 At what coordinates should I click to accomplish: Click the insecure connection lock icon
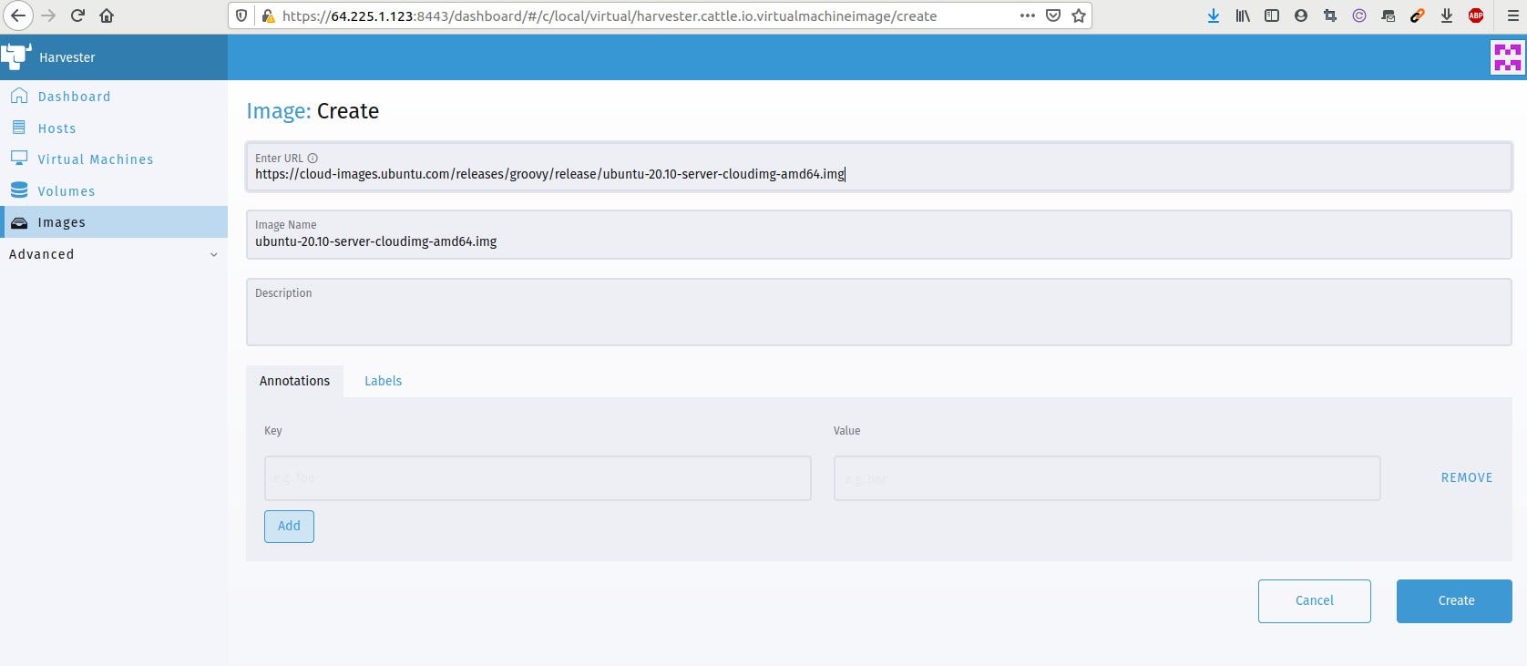pyautogui.click(x=268, y=15)
